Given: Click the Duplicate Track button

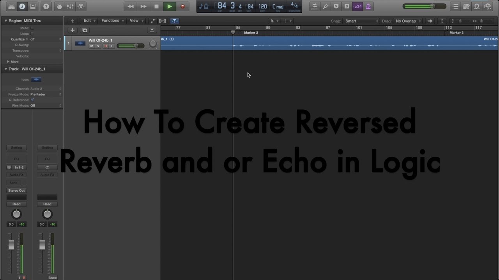Looking at the screenshot, I should click(x=85, y=30).
